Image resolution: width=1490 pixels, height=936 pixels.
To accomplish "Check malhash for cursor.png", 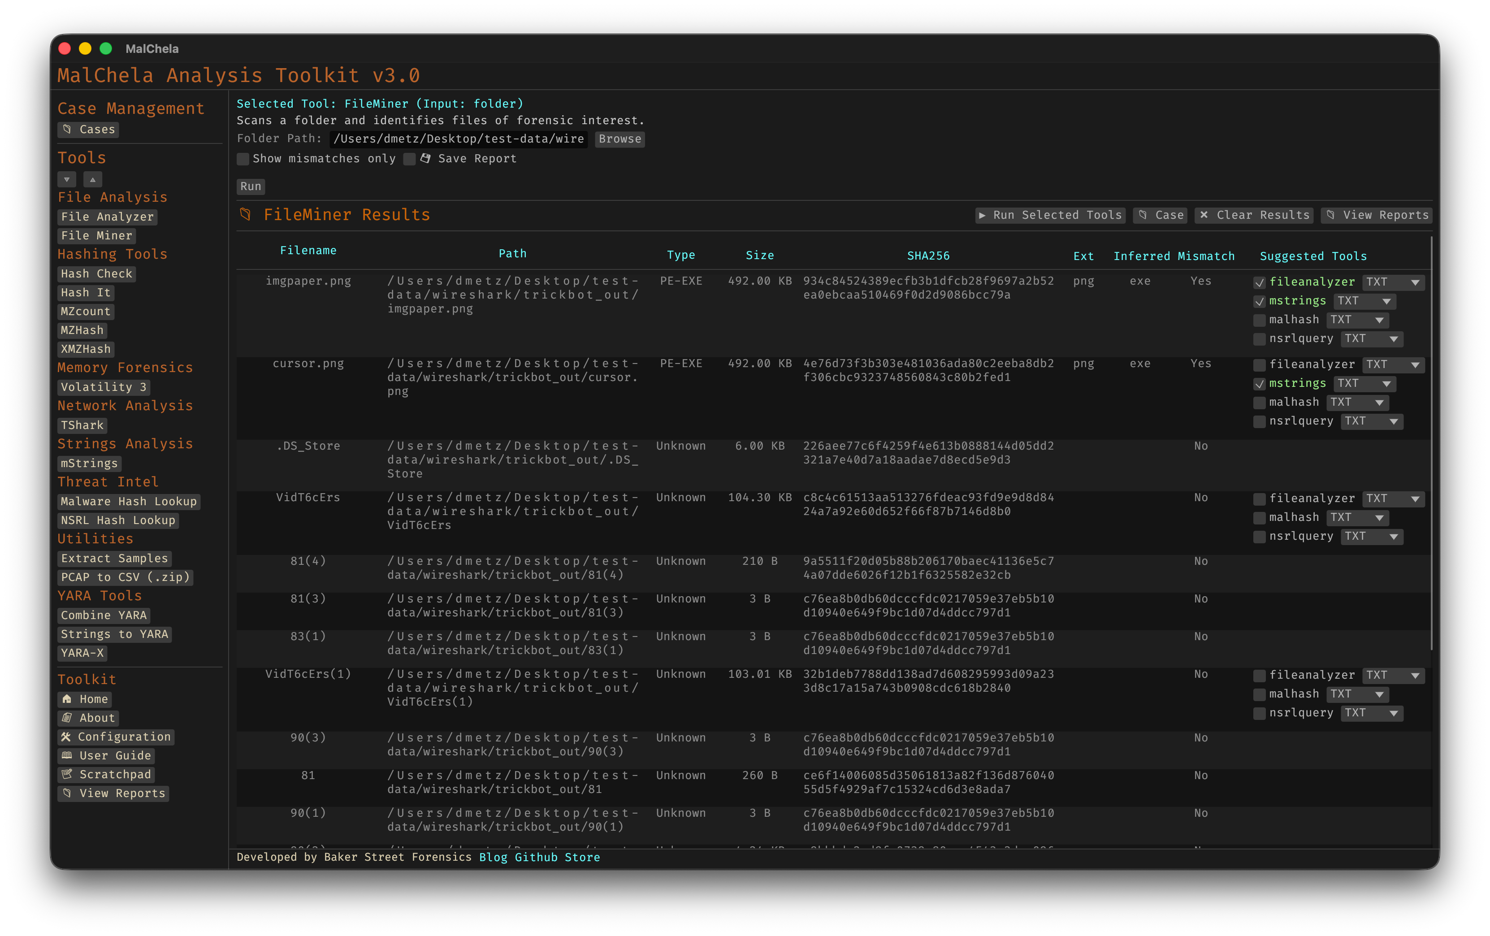I will pyautogui.click(x=1259, y=403).
